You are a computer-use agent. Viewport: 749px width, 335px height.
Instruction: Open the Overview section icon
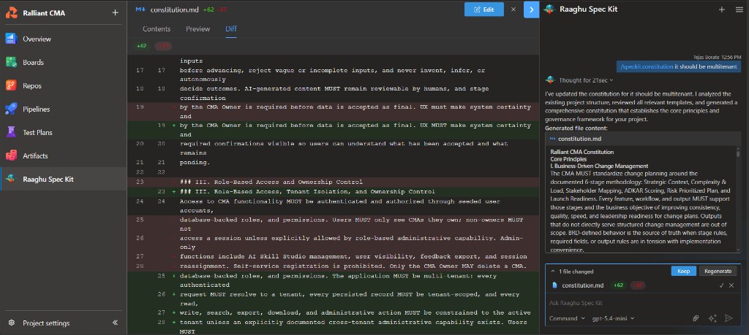[x=12, y=39]
